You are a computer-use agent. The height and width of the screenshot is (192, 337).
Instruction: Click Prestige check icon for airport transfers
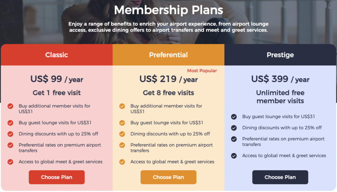tap(234, 139)
